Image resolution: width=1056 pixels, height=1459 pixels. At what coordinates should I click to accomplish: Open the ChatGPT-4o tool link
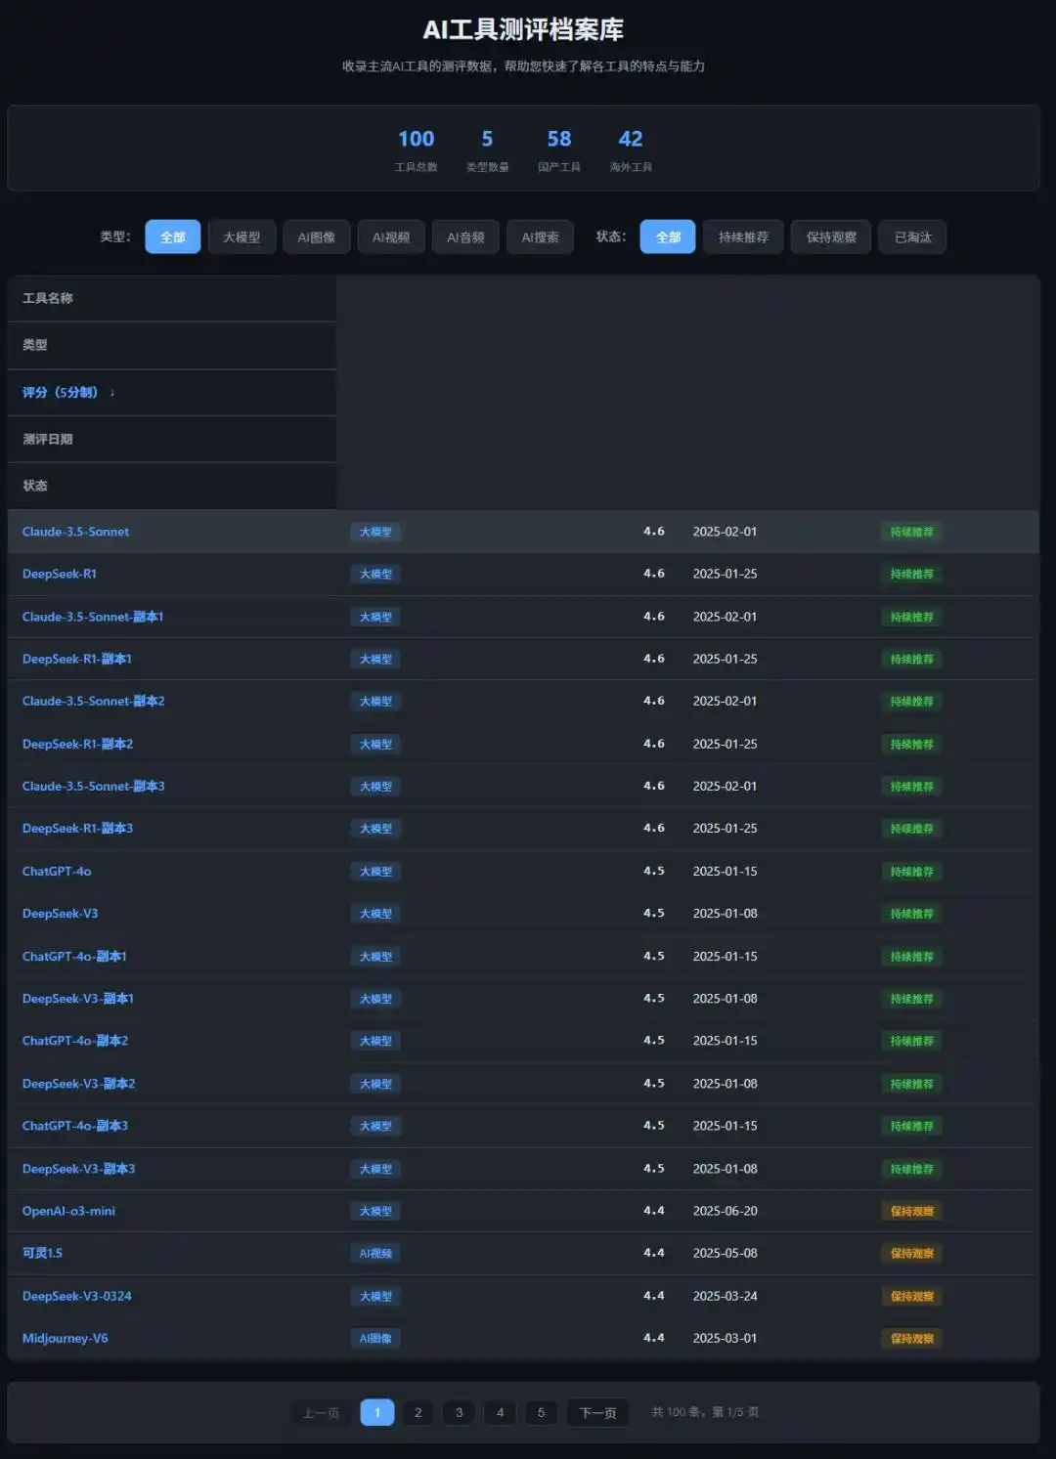click(x=57, y=871)
